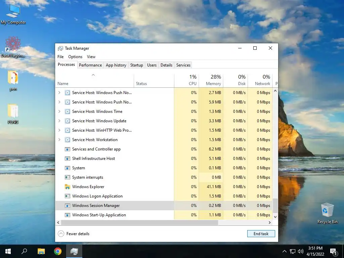Viewport: 344px width, 258px height.
Task: Click gear icon of Service Host: Windows Time
Action: (67, 112)
